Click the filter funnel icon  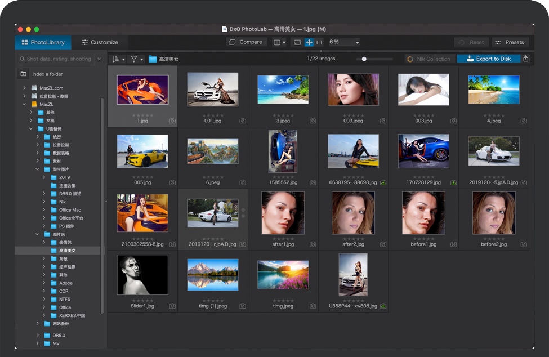tap(135, 59)
